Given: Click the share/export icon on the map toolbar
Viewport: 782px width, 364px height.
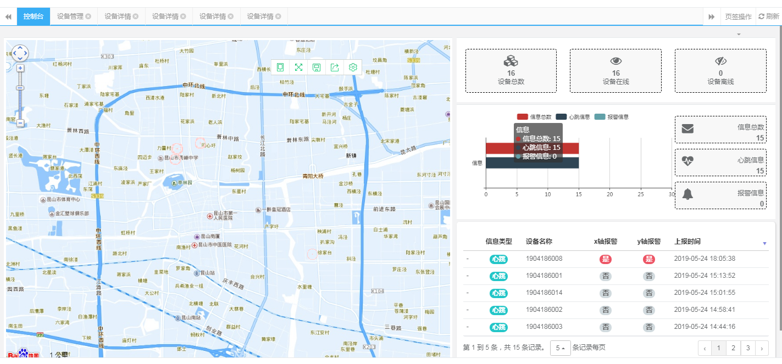Looking at the screenshot, I should click(x=335, y=67).
